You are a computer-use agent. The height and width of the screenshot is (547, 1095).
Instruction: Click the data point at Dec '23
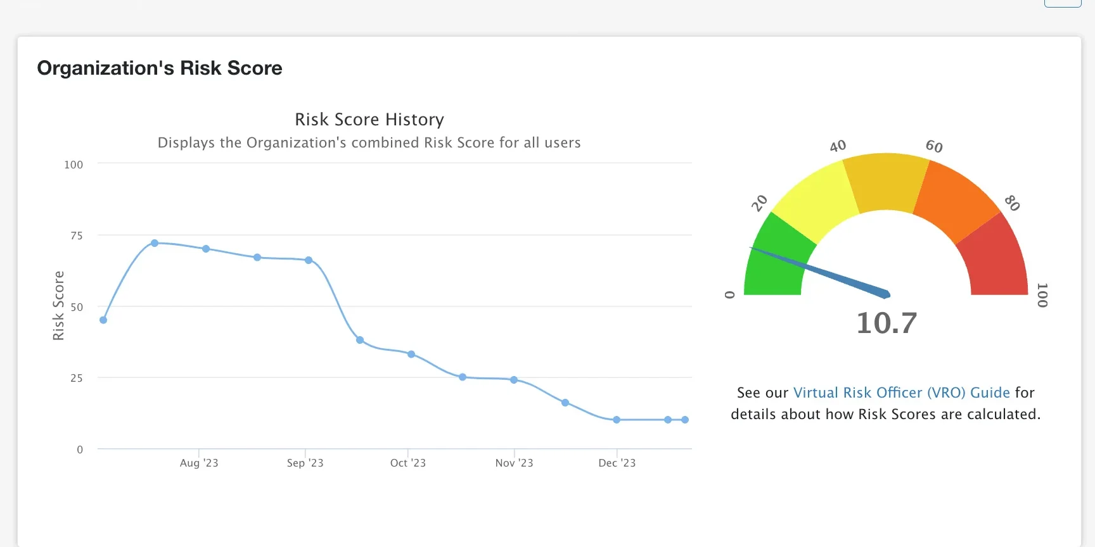tap(617, 420)
